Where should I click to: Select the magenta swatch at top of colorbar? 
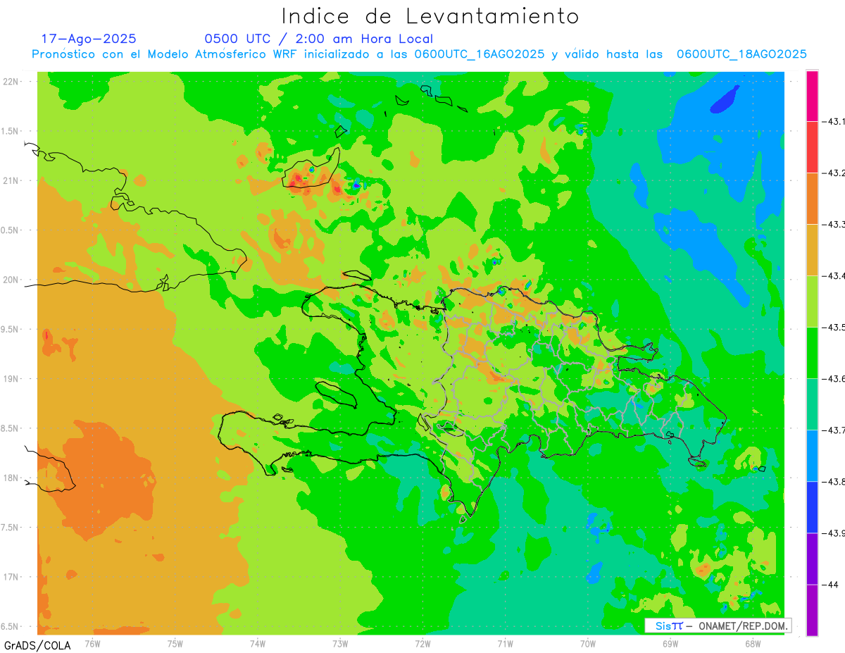point(812,96)
